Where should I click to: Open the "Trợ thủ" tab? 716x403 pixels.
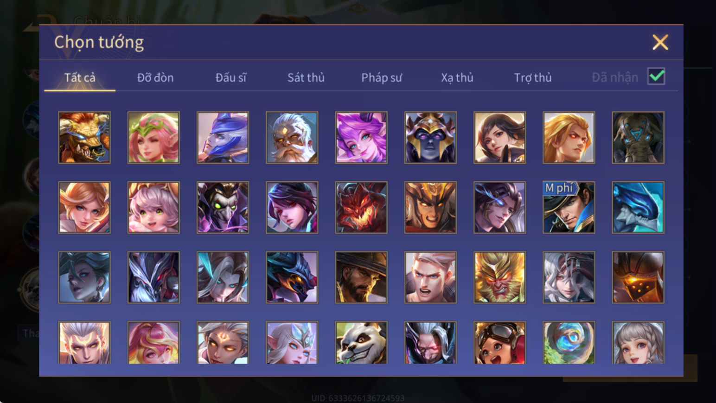(533, 77)
